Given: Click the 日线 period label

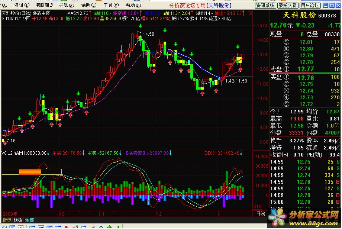Looking at the screenshot, I should (261, 214).
